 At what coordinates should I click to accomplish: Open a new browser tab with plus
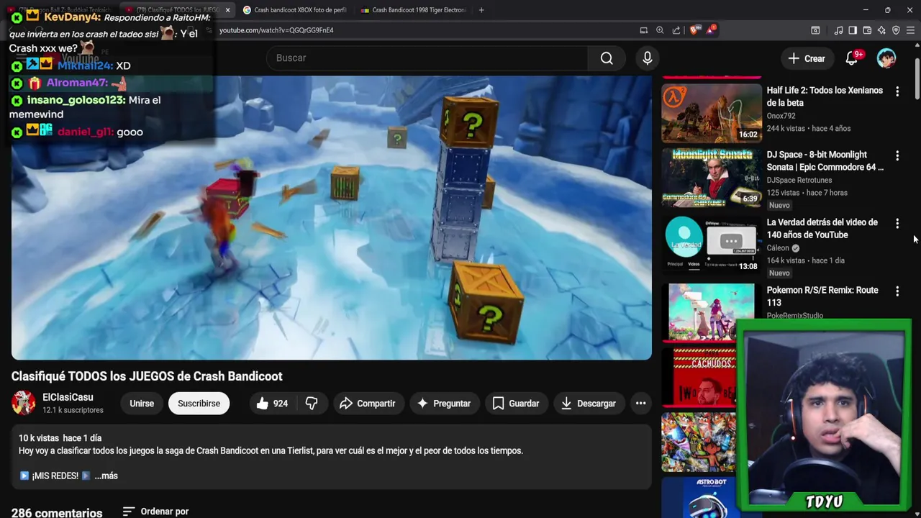(481, 10)
